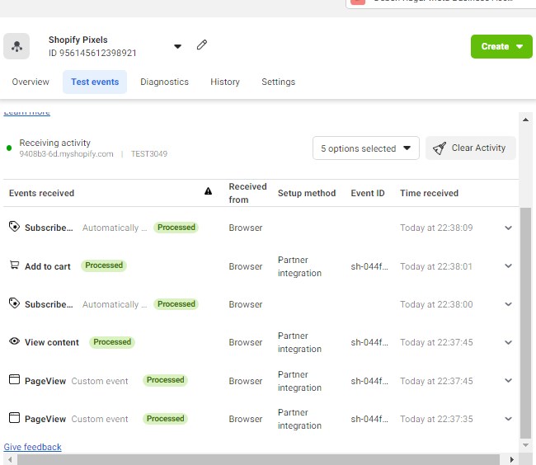536x465 pixels.
Task: Click the horizontal scrollbar right arrow
Action: [x=511, y=460]
